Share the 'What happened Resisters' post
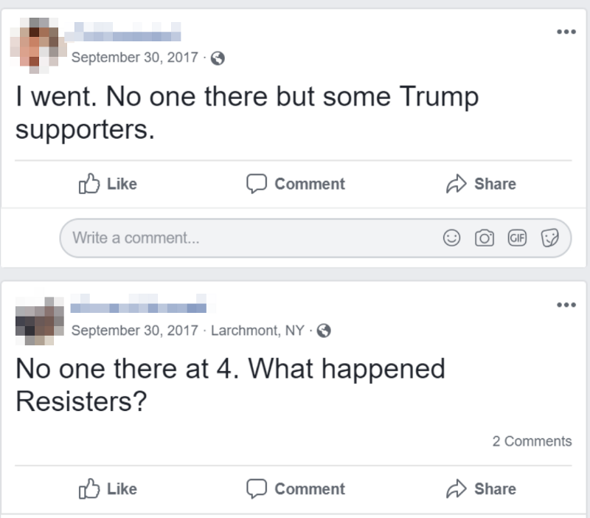The width and height of the screenshot is (590, 518). click(x=481, y=488)
